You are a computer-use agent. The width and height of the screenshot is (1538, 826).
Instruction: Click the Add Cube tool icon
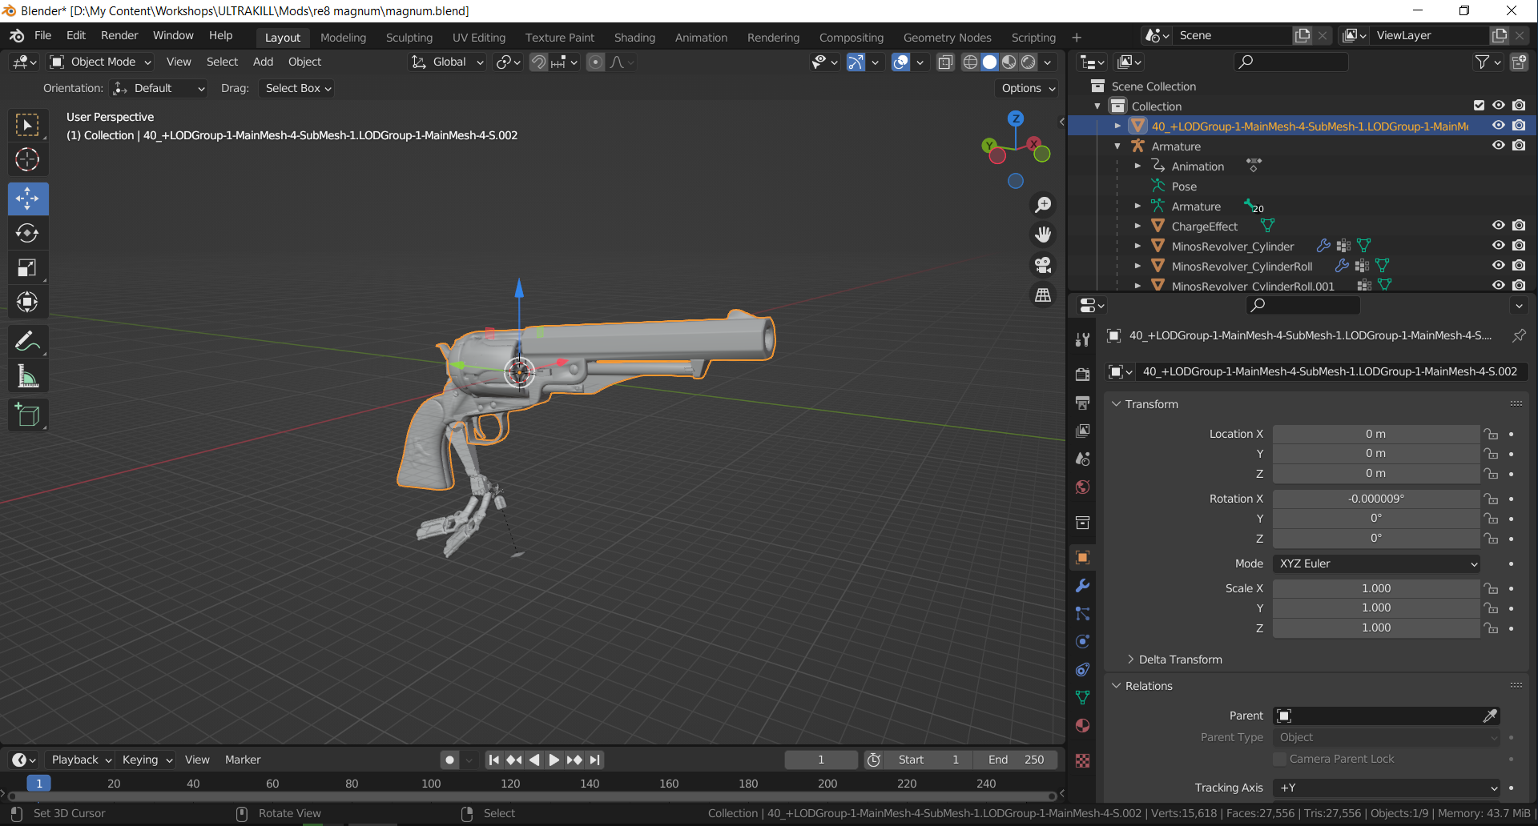(27, 415)
